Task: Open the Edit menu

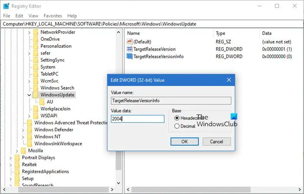Action: coord(19,16)
